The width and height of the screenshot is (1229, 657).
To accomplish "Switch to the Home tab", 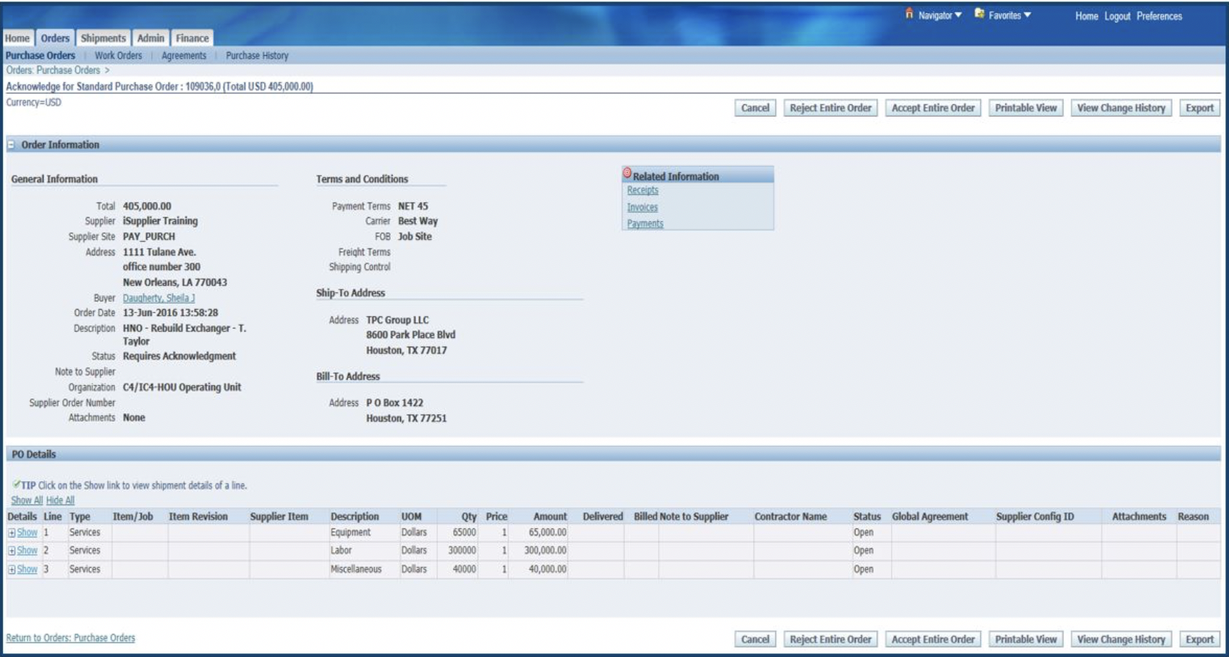I will pyautogui.click(x=17, y=38).
